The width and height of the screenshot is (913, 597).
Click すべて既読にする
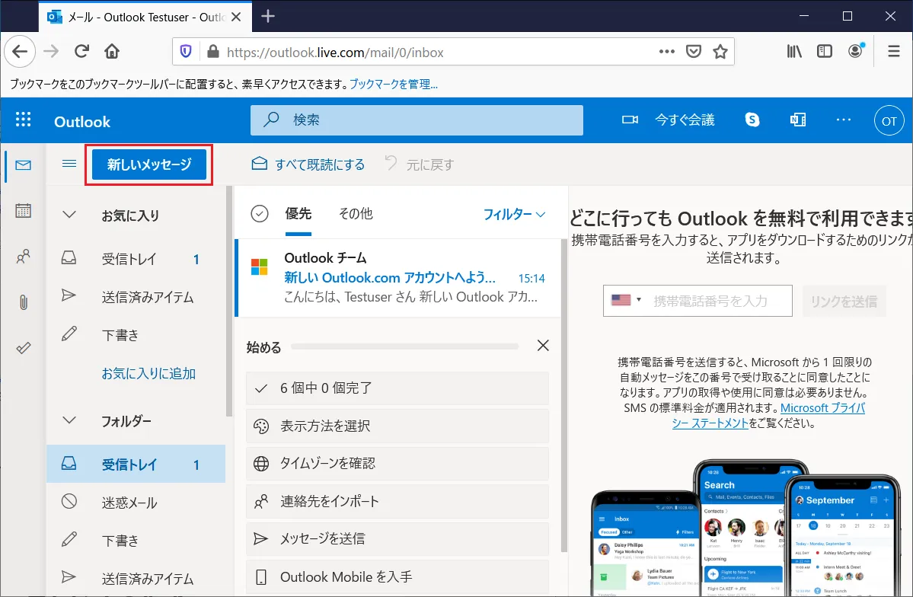click(x=308, y=164)
